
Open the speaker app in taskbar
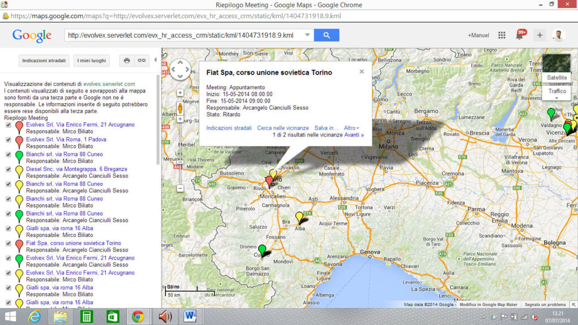pyautogui.click(x=165, y=317)
